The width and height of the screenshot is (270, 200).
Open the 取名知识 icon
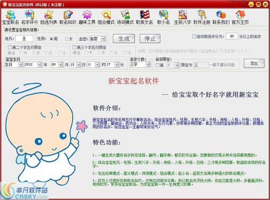[68, 17]
